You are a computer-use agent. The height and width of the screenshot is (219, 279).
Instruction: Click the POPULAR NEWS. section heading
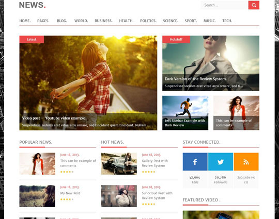[36, 142]
